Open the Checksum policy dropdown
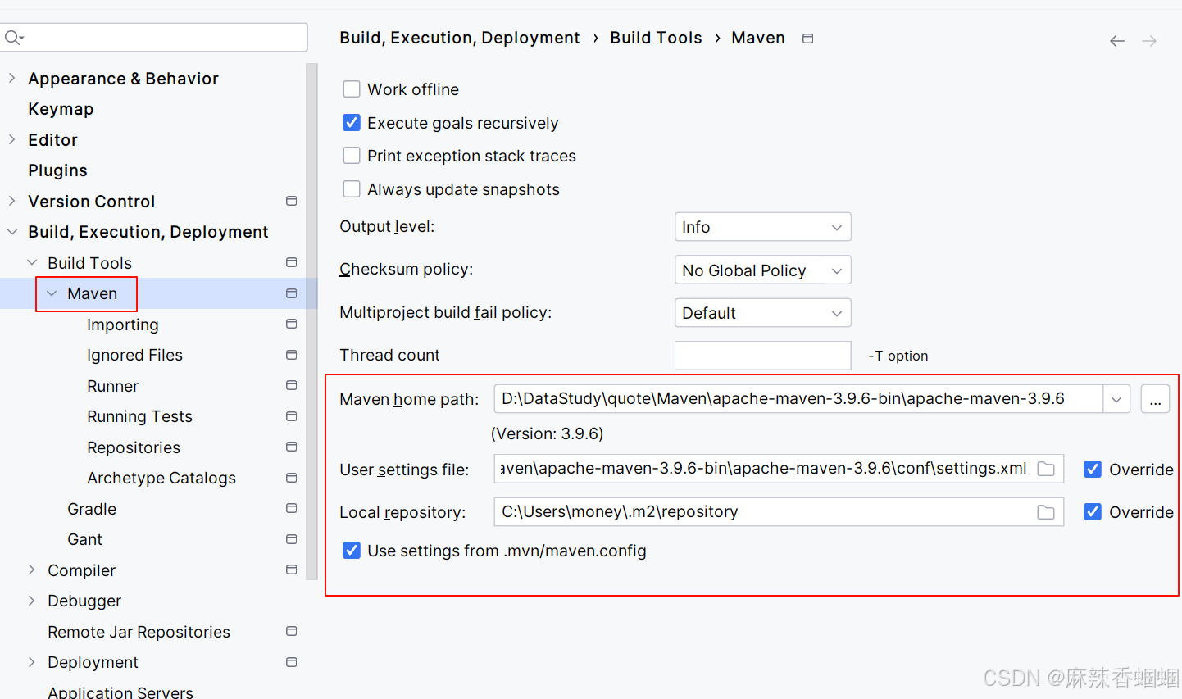Image resolution: width=1182 pixels, height=699 pixels. [x=762, y=270]
